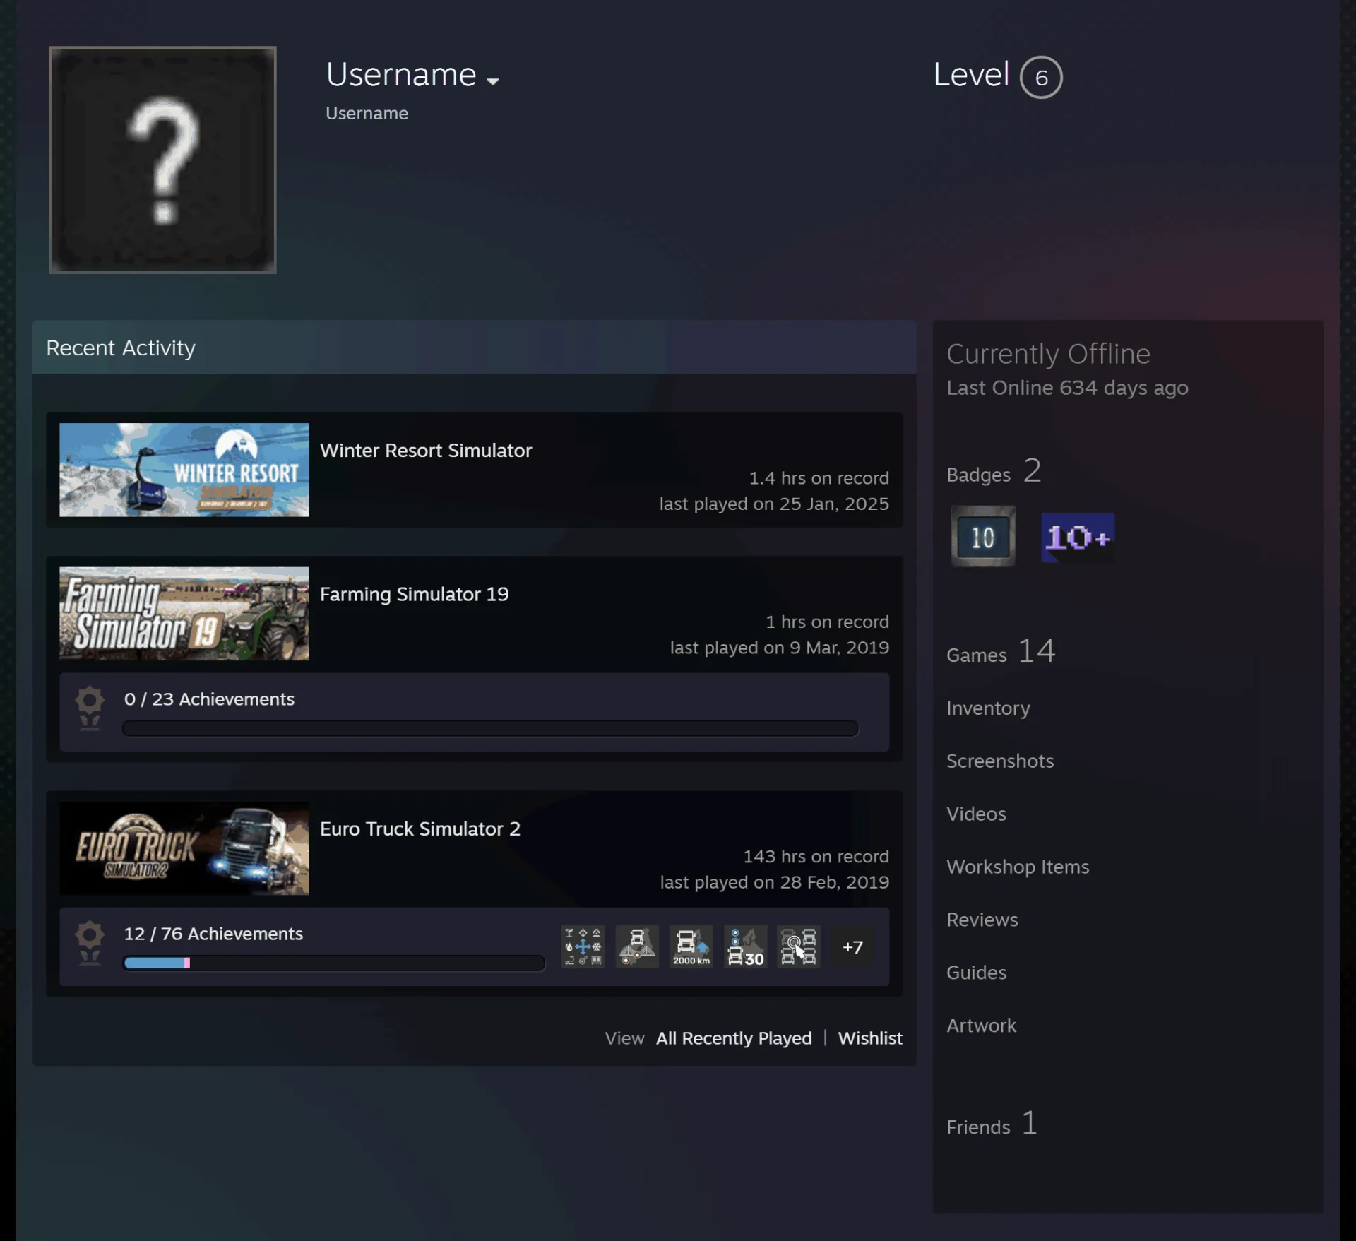Select the 2000 km achievement icon
The width and height of the screenshot is (1356, 1241).
691,946
